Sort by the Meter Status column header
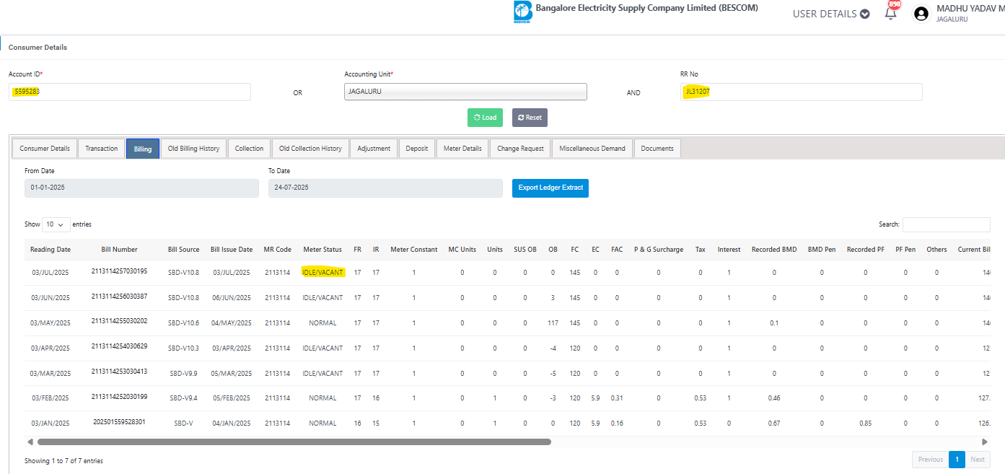This screenshot has width=1005, height=474. click(322, 250)
